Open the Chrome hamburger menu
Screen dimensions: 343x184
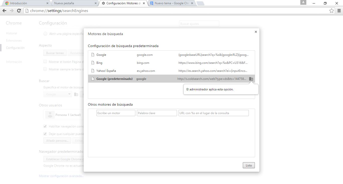click(339, 11)
